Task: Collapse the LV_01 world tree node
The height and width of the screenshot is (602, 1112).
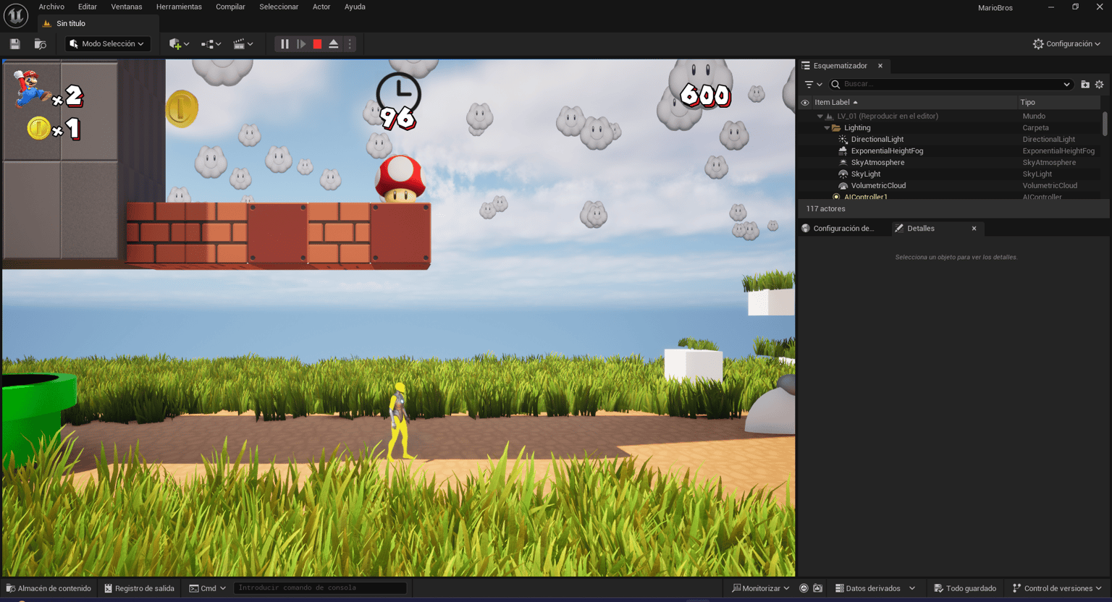Action: (x=820, y=116)
